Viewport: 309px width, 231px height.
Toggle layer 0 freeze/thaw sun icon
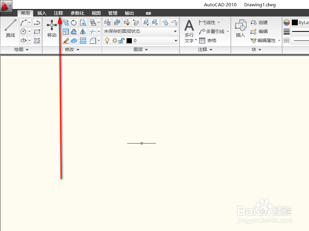click(x=115, y=41)
